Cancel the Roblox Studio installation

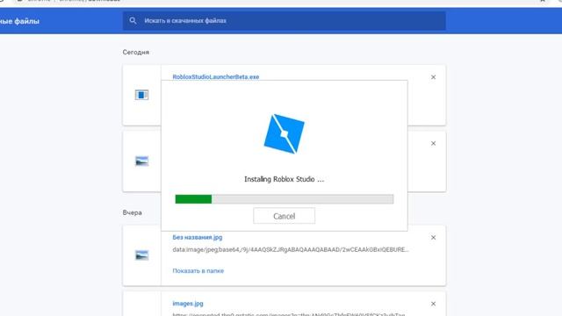[284, 216]
